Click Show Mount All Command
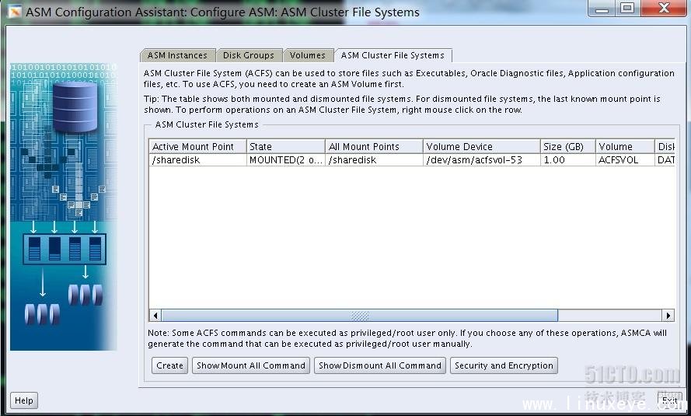The height and width of the screenshot is (416, 691). (251, 365)
